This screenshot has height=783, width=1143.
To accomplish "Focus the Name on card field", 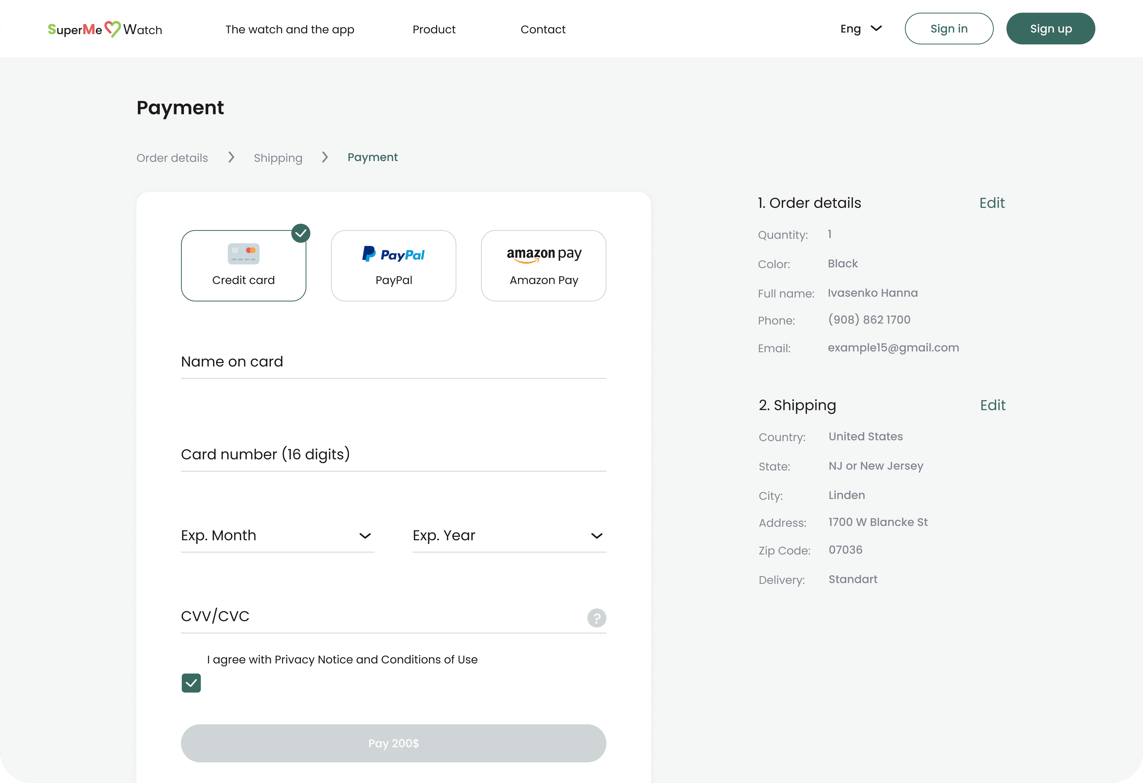I will pyautogui.click(x=393, y=362).
